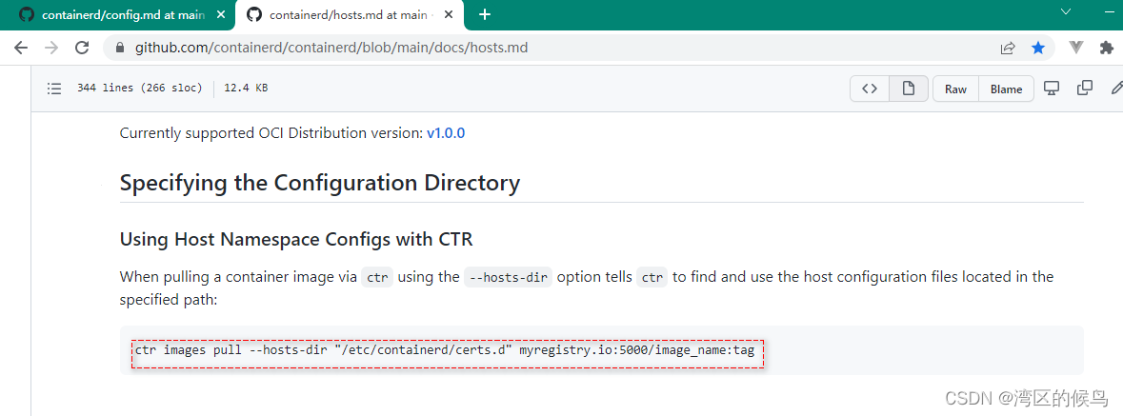Click the 12.4 KB file size

click(x=246, y=89)
